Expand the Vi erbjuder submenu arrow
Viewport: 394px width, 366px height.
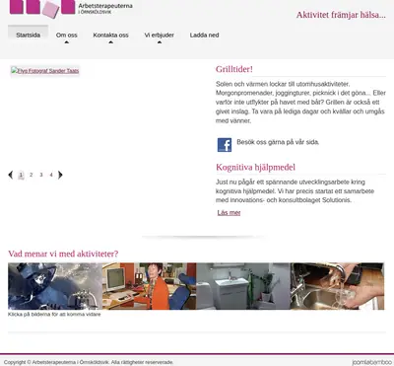(160, 42)
